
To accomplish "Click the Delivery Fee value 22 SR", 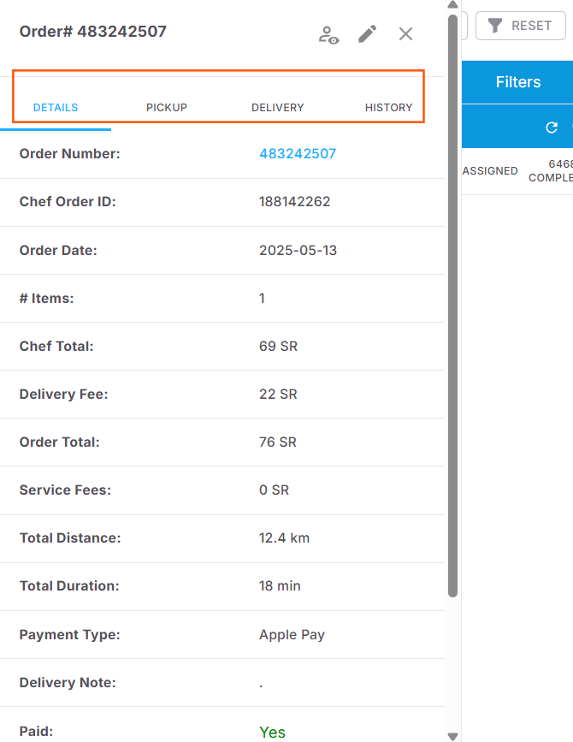I will 278,395.
